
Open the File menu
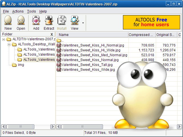coord(6,11)
